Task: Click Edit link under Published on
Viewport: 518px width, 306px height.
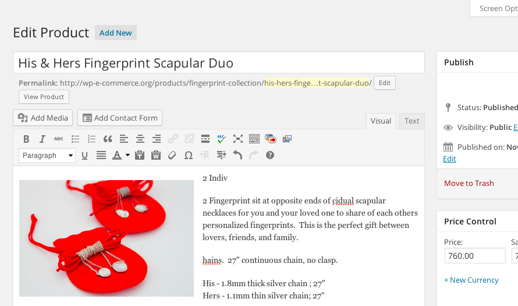Action: coord(449,159)
